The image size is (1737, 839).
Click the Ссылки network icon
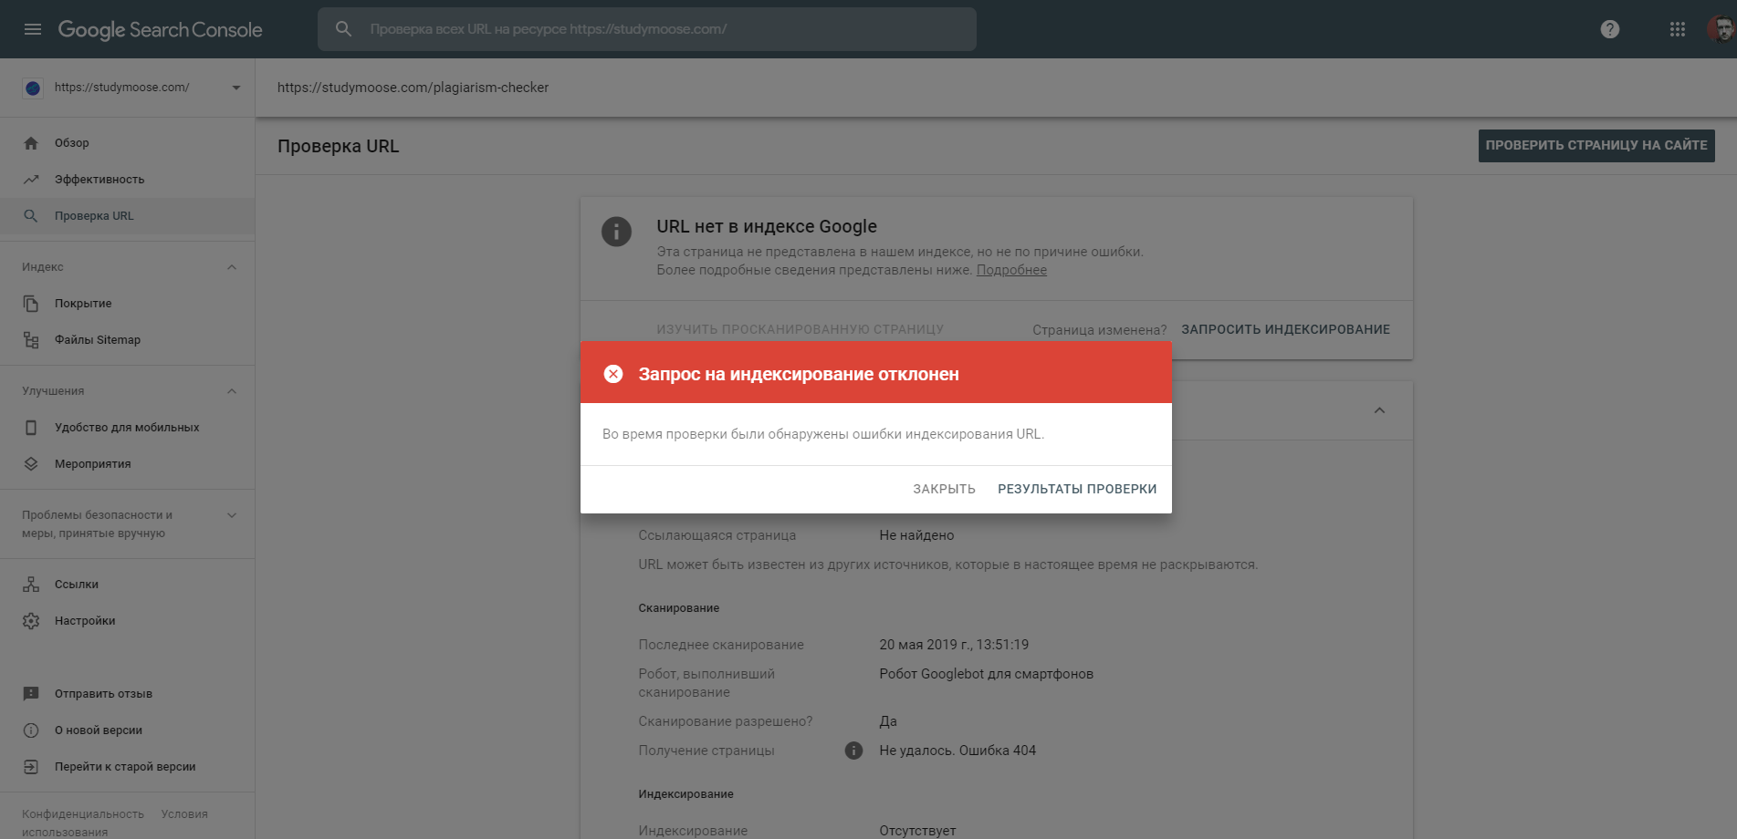31,585
